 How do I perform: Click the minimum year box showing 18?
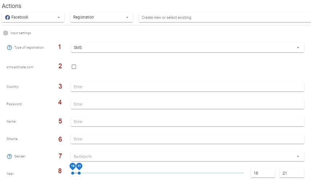pyautogui.click(x=263, y=173)
